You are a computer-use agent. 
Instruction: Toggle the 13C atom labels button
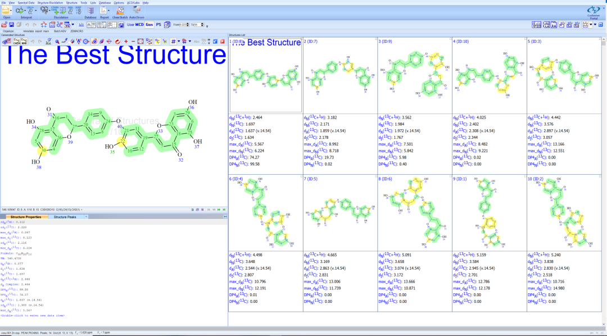(157, 42)
